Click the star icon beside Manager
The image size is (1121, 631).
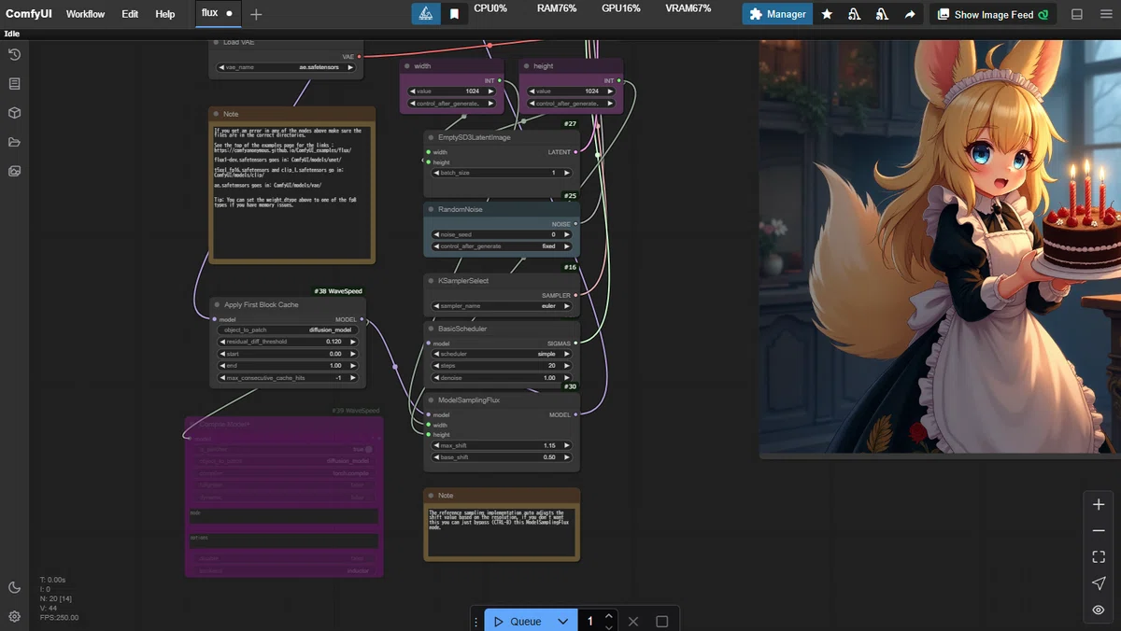coord(827,14)
